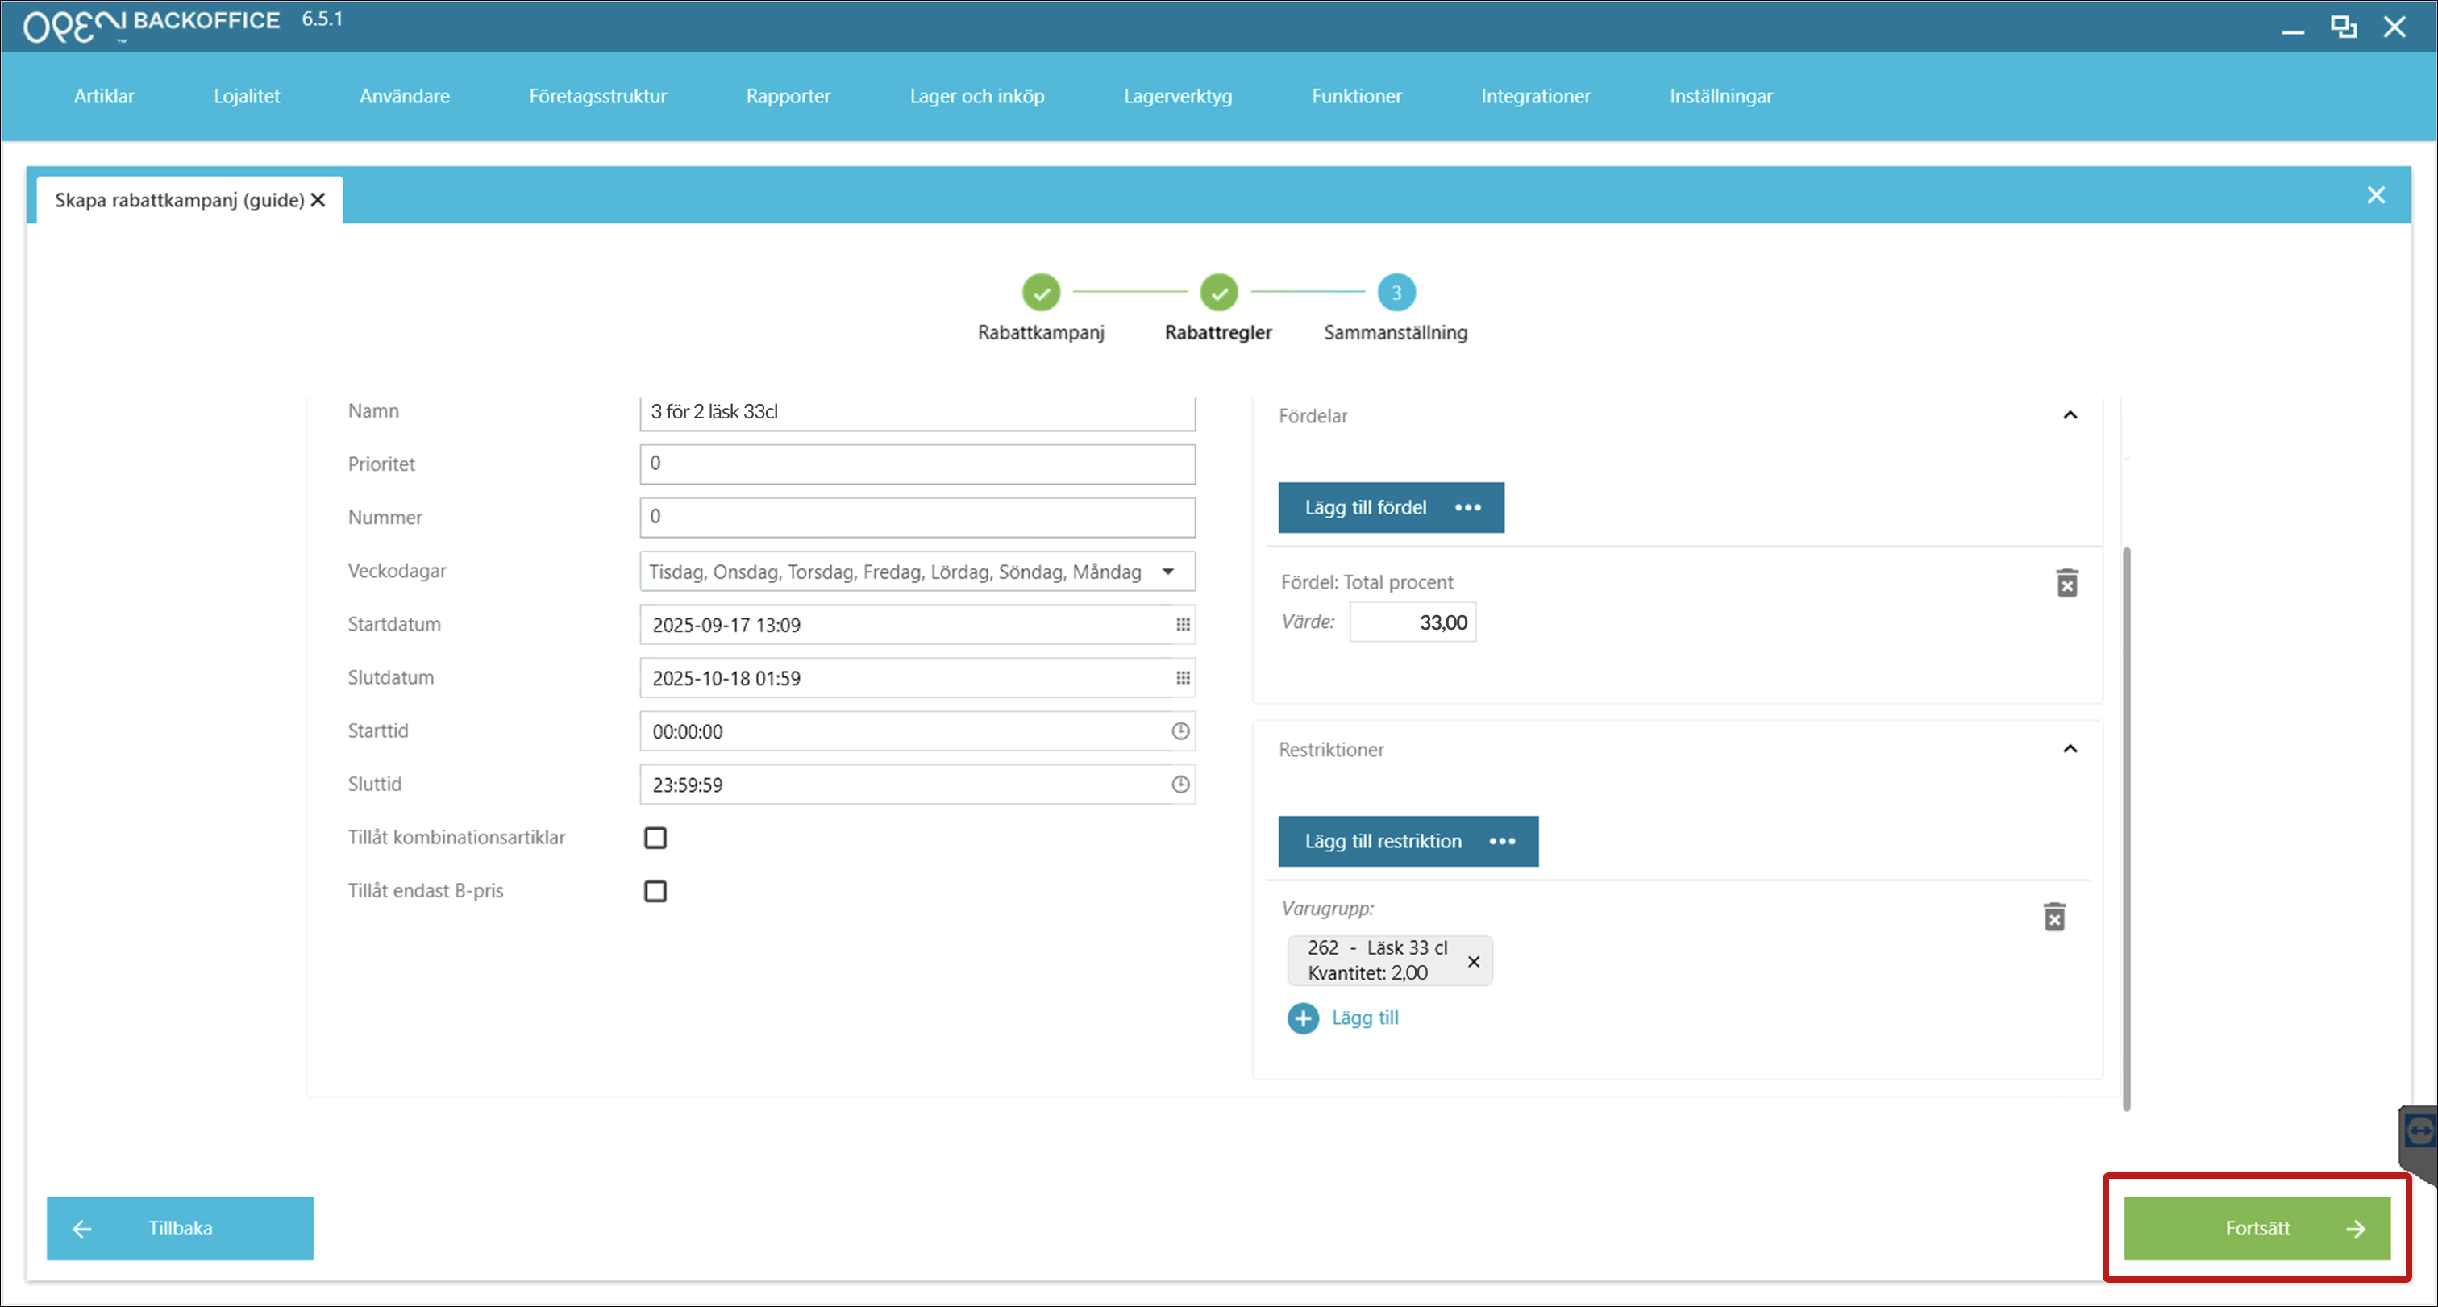Click the plus icon next to Lägg till
The image size is (2438, 1307).
click(x=1302, y=1018)
